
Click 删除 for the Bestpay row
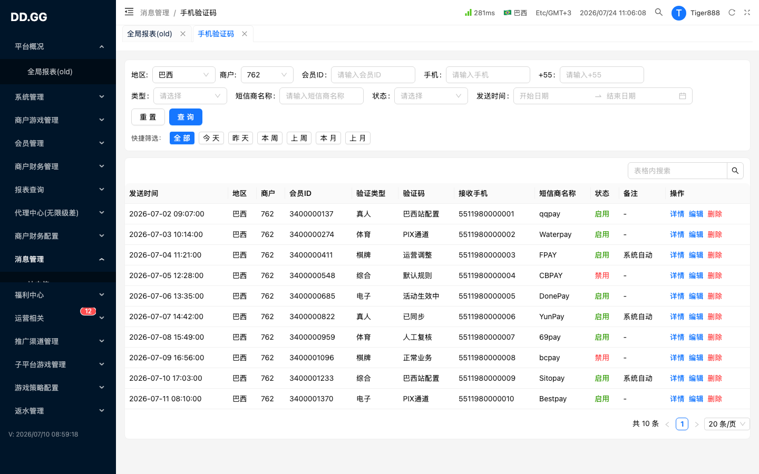coord(715,399)
